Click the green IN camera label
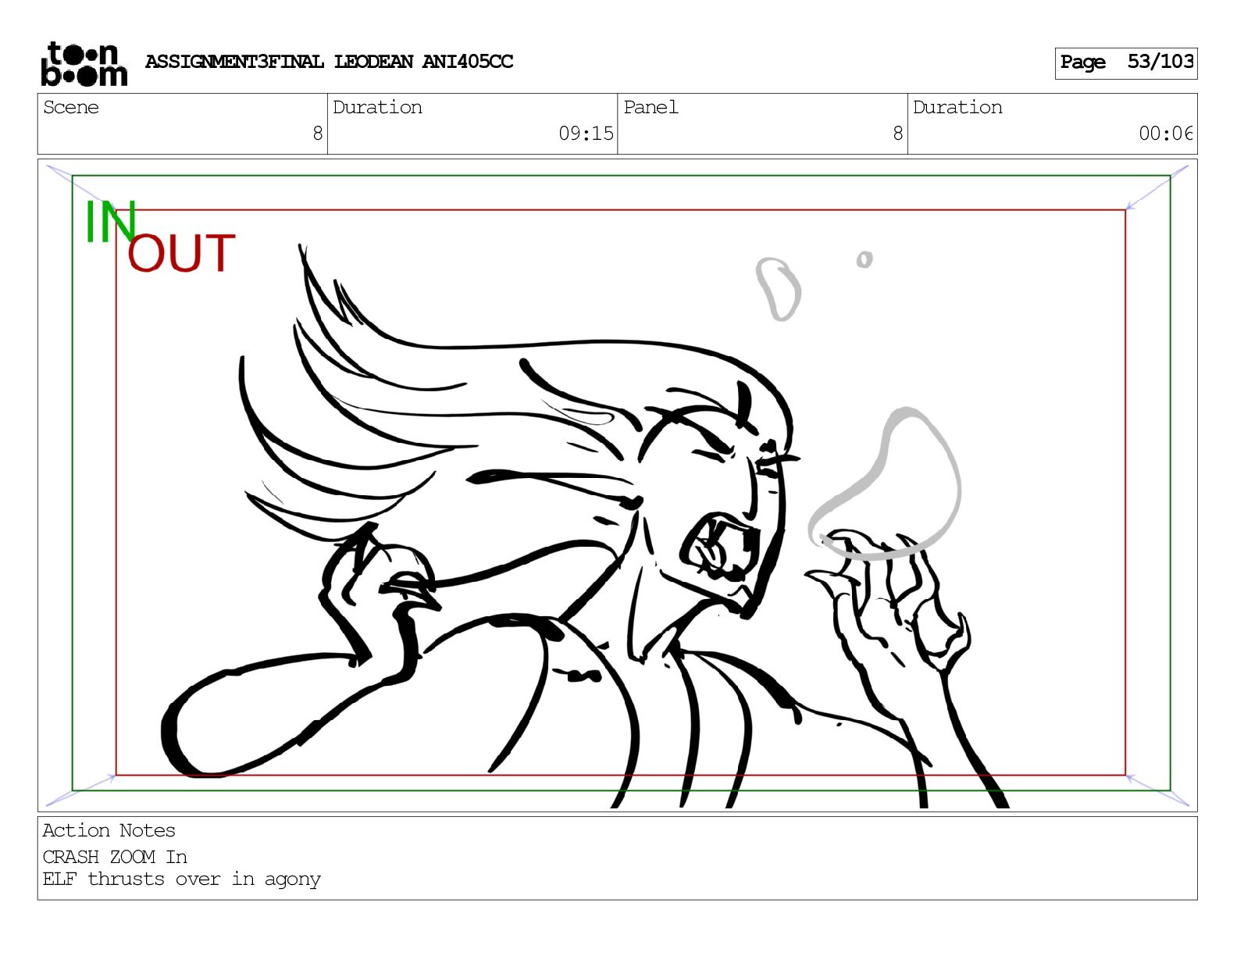The width and height of the screenshot is (1237, 956). click(x=110, y=222)
